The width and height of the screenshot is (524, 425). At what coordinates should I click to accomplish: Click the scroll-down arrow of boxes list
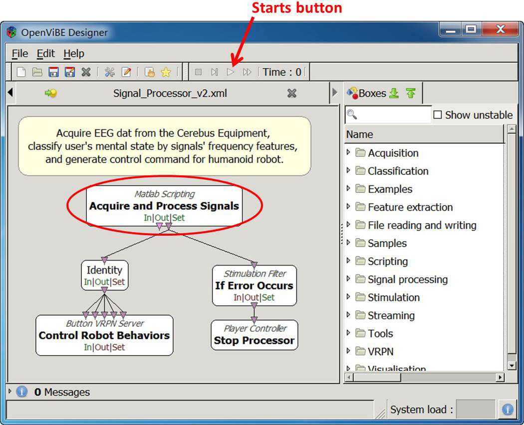point(512,366)
